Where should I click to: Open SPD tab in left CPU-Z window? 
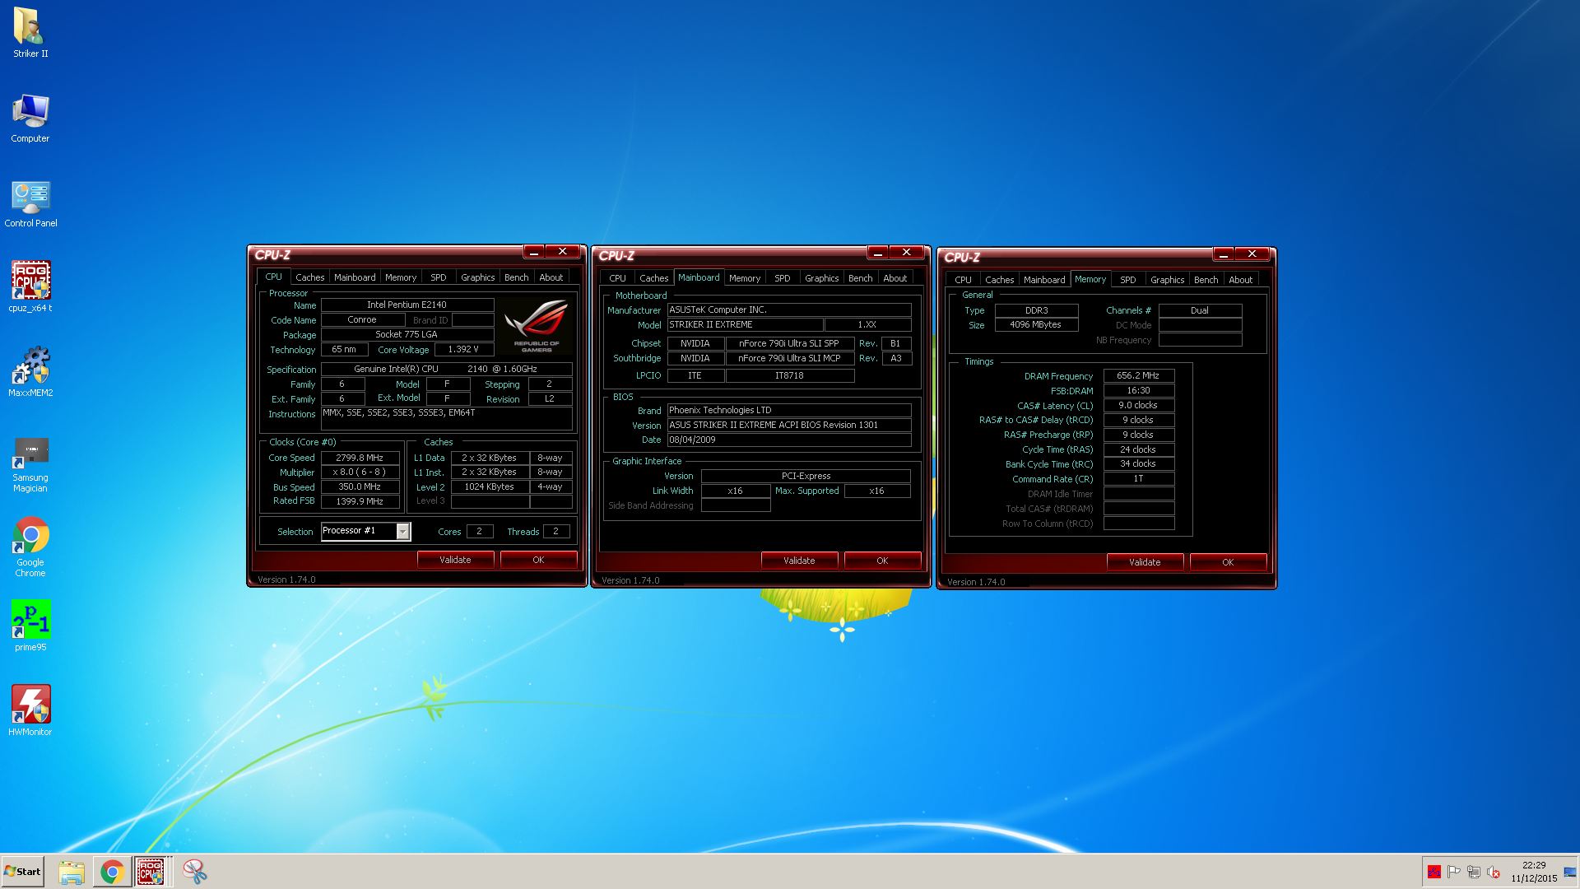coord(439,277)
